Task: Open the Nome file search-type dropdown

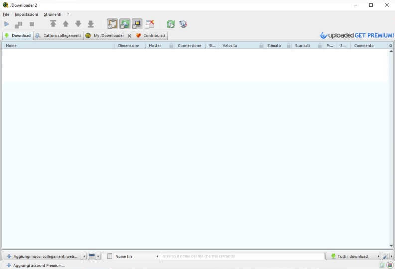Action: 131,256
